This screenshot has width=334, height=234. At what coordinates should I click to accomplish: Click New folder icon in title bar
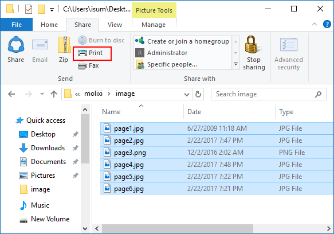click(x=41, y=9)
